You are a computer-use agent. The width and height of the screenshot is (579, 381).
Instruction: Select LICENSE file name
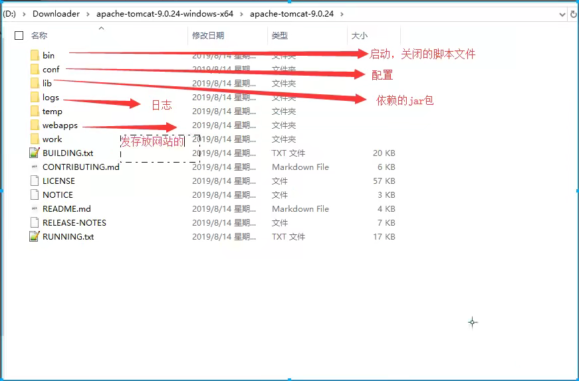coord(58,181)
